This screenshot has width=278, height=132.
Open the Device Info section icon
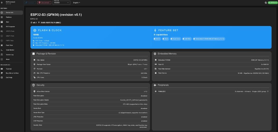tap(2, 12)
